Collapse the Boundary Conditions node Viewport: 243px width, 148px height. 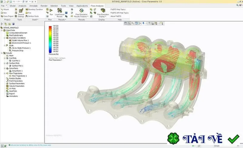(x=5, y=38)
